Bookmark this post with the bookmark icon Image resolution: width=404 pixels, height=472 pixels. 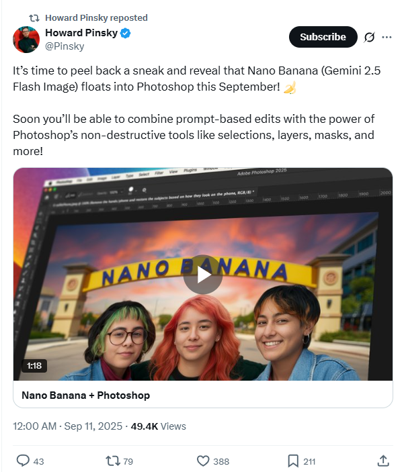point(293,461)
